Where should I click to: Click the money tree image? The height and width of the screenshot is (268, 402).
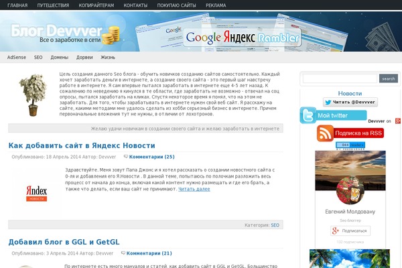(x=33, y=95)
